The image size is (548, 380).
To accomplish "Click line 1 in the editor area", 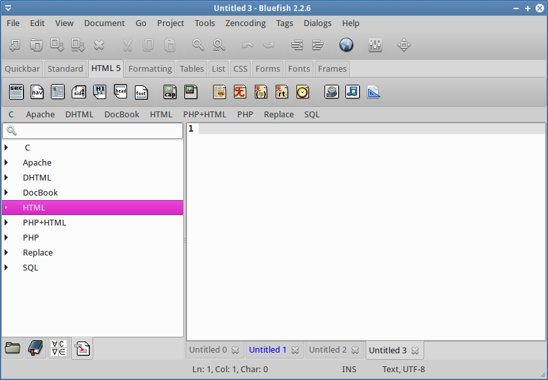I will (371, 128).
